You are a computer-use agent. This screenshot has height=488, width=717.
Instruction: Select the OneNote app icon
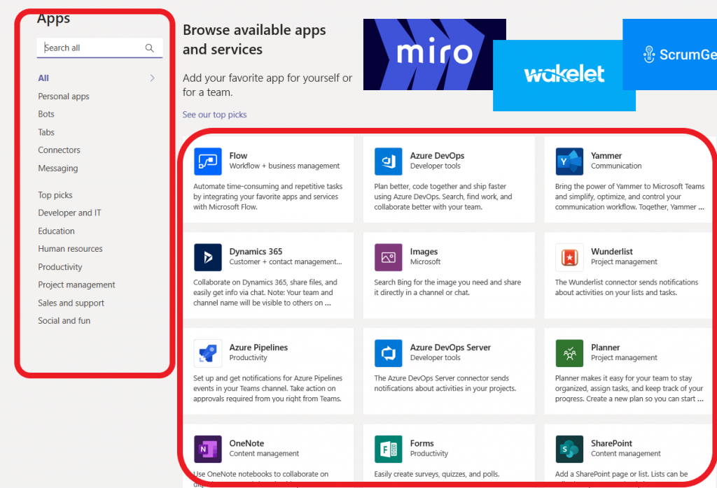207,450
